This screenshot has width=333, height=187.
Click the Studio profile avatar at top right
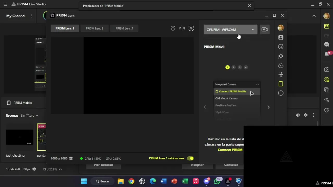point(326,16)
